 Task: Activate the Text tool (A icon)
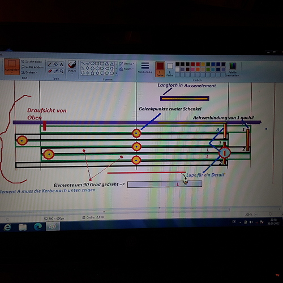coord(62,65)
